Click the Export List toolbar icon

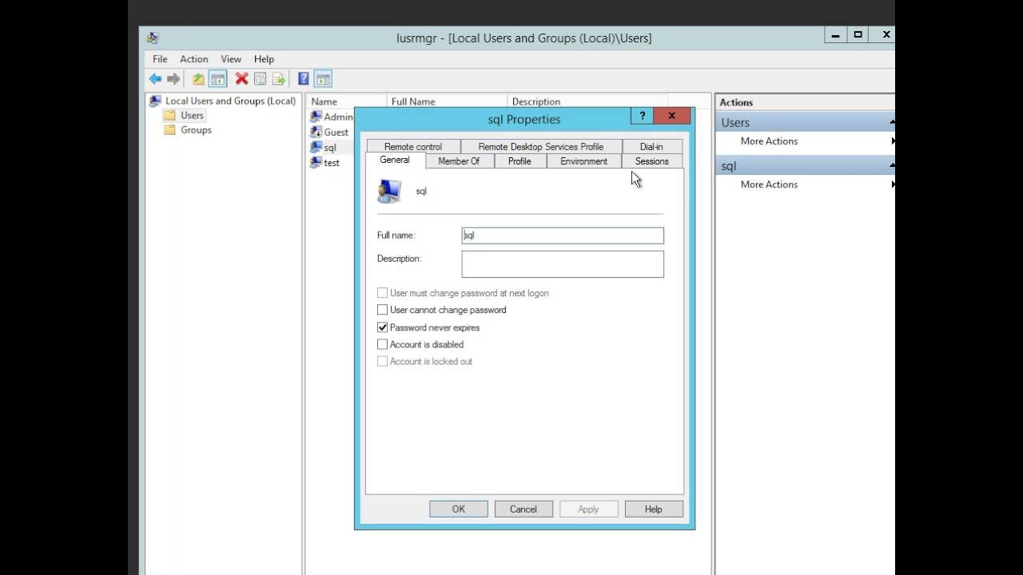(x=279, y=79)
